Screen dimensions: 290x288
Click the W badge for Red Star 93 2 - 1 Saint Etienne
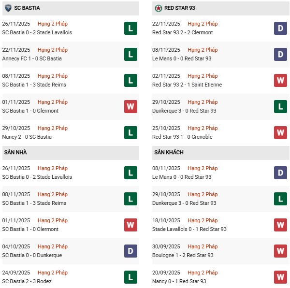(x=280, y=81)
